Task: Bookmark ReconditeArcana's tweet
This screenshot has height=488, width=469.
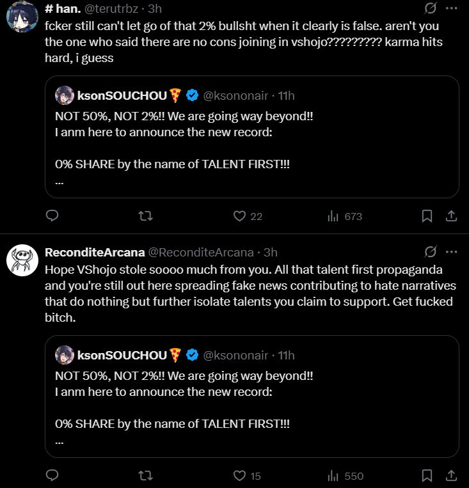Action: (427, 476)
